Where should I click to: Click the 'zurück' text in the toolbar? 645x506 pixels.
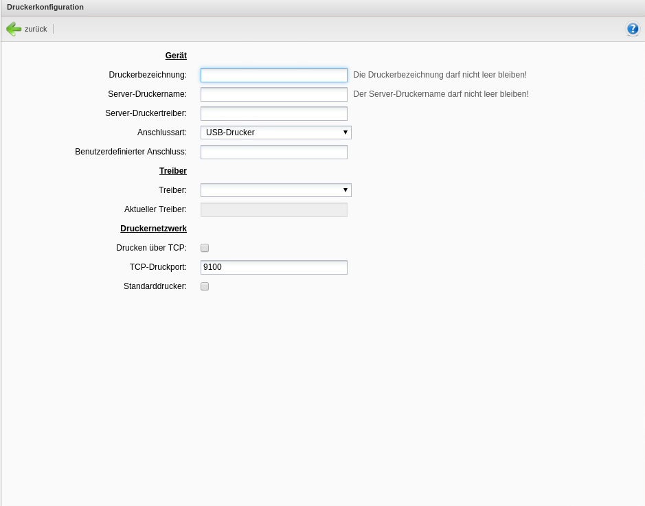[36, 29]
